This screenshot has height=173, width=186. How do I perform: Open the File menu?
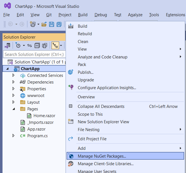pyautogui.click(x=6, y=15)
